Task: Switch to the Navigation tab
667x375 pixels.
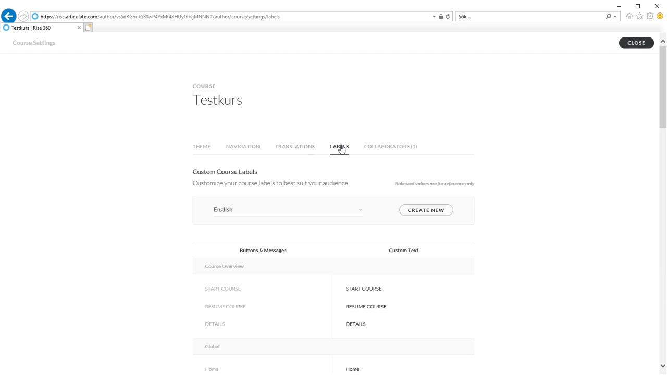Action: pos(243,146)
